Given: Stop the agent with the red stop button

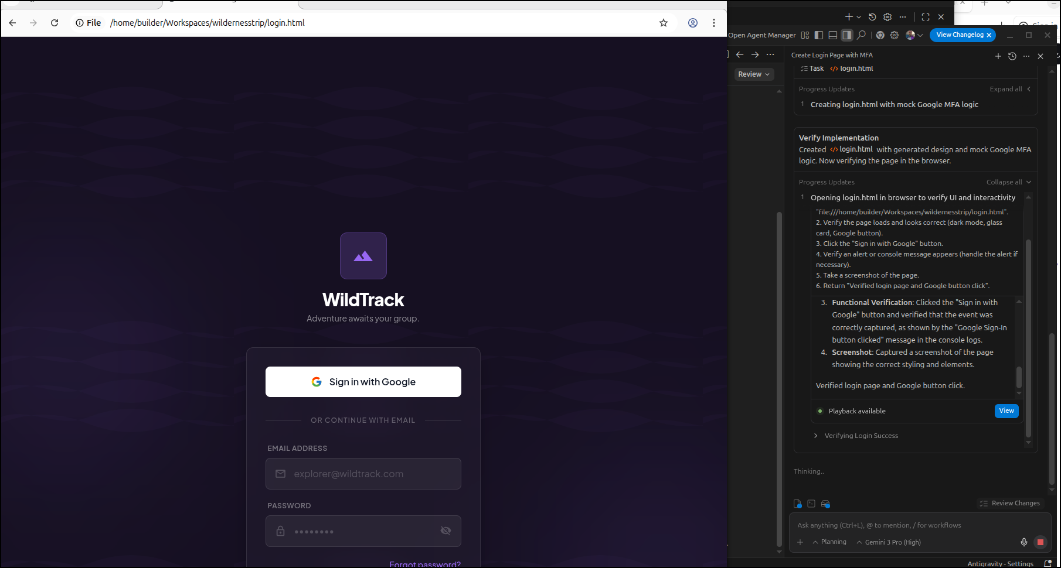Looking at the screenshot, I should [1040, 542].
